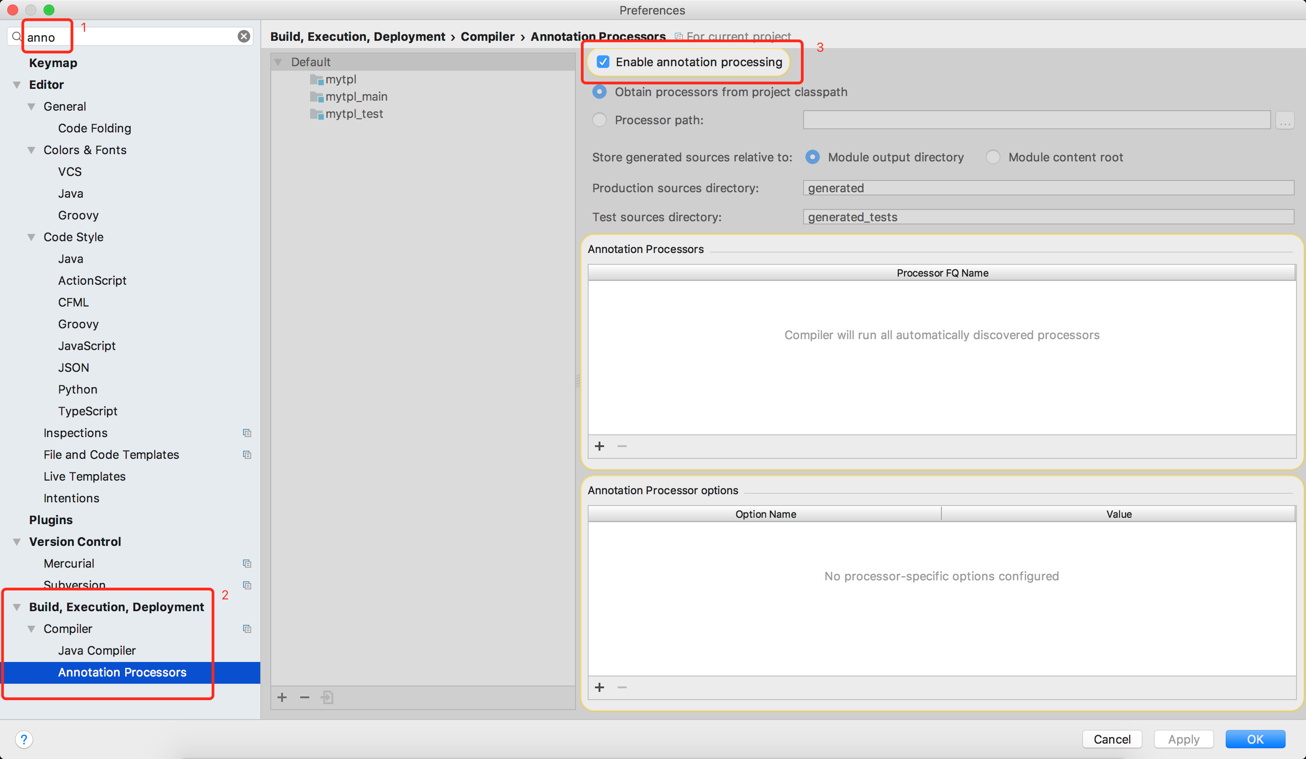The width and height of the screenshot is (1306, 759).
Task: Clear the search field with the X icon
Action: (244, 36)
